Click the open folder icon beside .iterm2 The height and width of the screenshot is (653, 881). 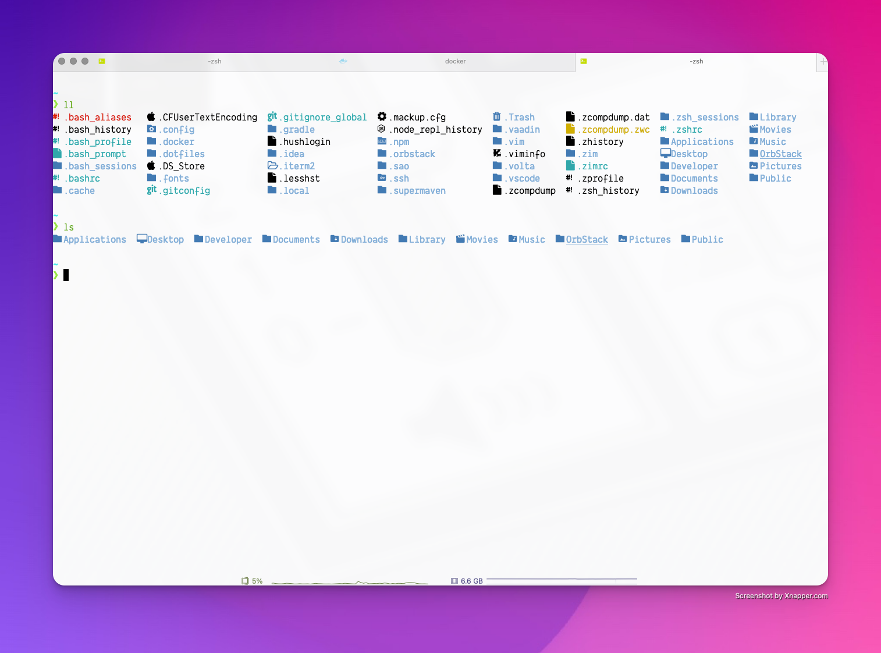point(272,165)
